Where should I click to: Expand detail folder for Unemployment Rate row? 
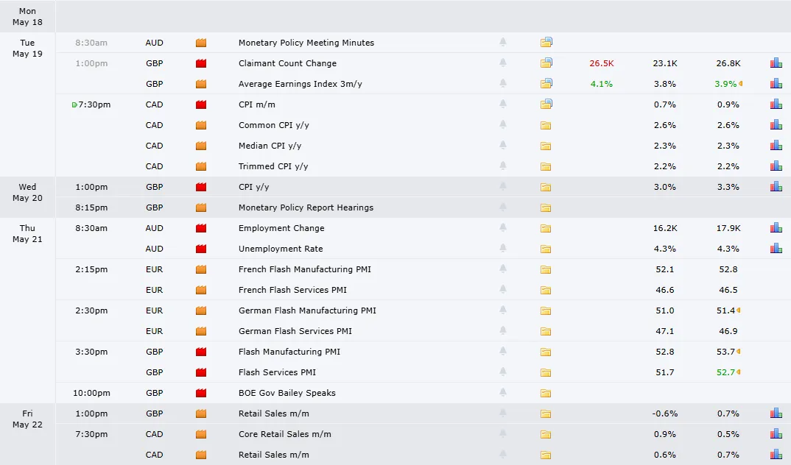pos(545,249)
